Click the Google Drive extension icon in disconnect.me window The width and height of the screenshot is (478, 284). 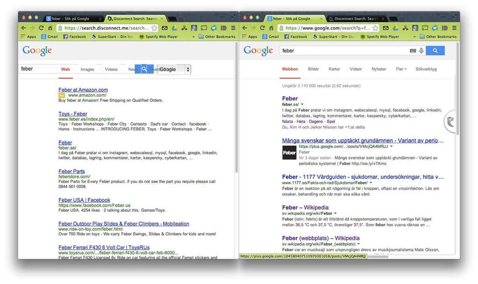174,28
